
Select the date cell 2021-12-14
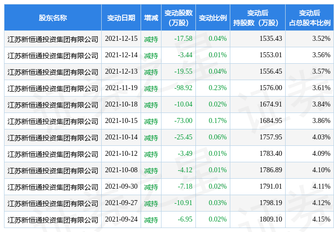tap(121, 55)
